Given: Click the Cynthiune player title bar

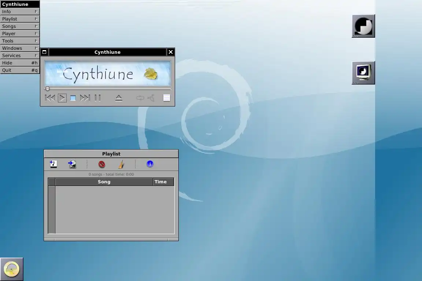Looking at the screenshot, I should [x=107, y=52].
